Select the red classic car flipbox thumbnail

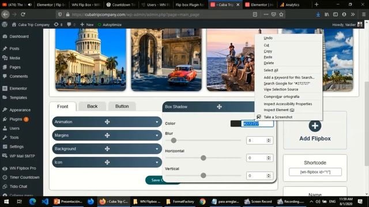point(166,60)
